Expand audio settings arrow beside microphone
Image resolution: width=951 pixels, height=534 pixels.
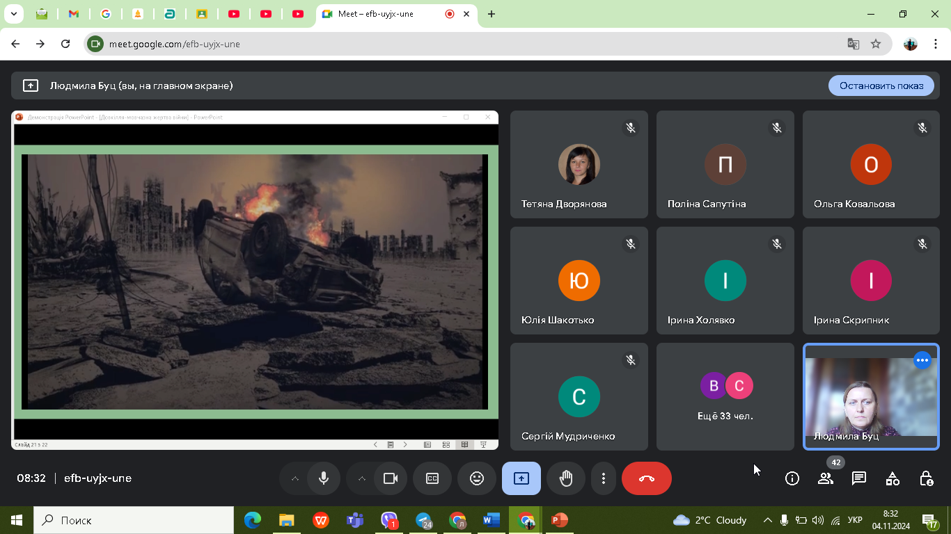(x=294, y=478)
